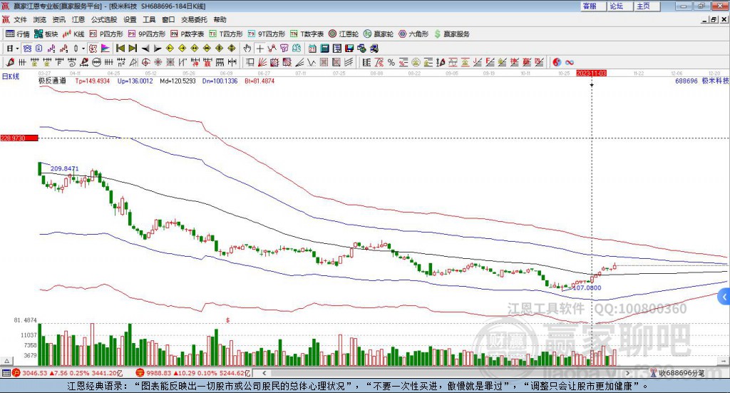Open the 9P四方形 tool

pos(147,34)
